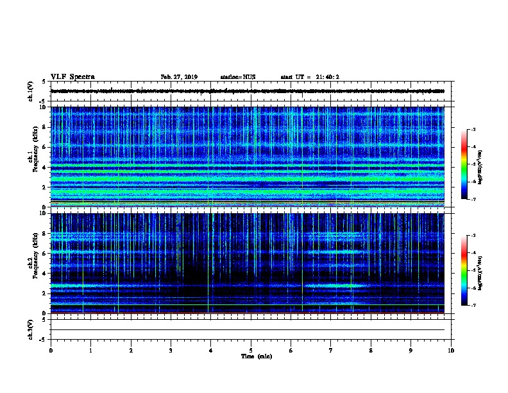Viewport: 508px width, 393px height.
Task: Click the time axis tick label "5"
Action: coord(251,351)
